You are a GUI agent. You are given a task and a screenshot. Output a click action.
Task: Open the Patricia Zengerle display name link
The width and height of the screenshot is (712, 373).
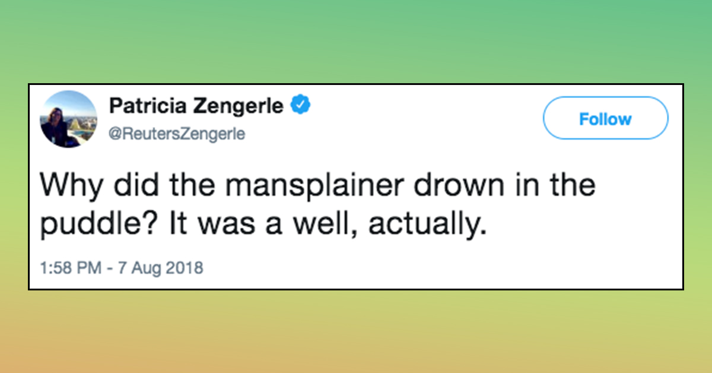click(x=196, y=107)
